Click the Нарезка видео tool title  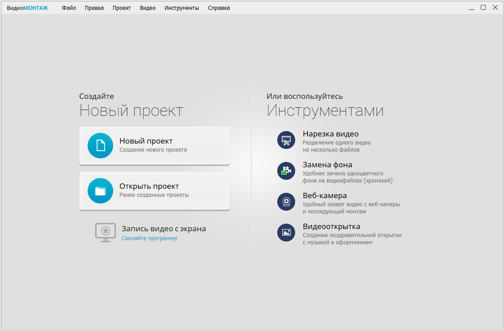tap(330, 134)
